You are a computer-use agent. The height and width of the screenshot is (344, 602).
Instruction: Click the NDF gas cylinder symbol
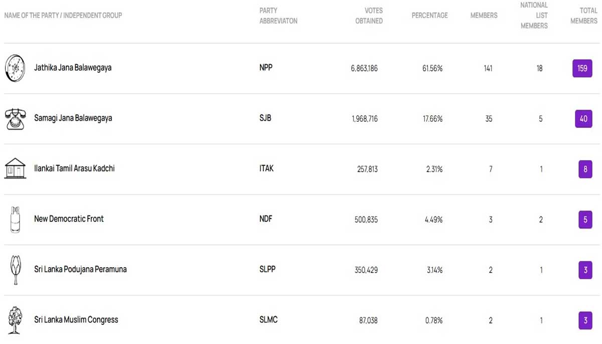tap(15, 220)
